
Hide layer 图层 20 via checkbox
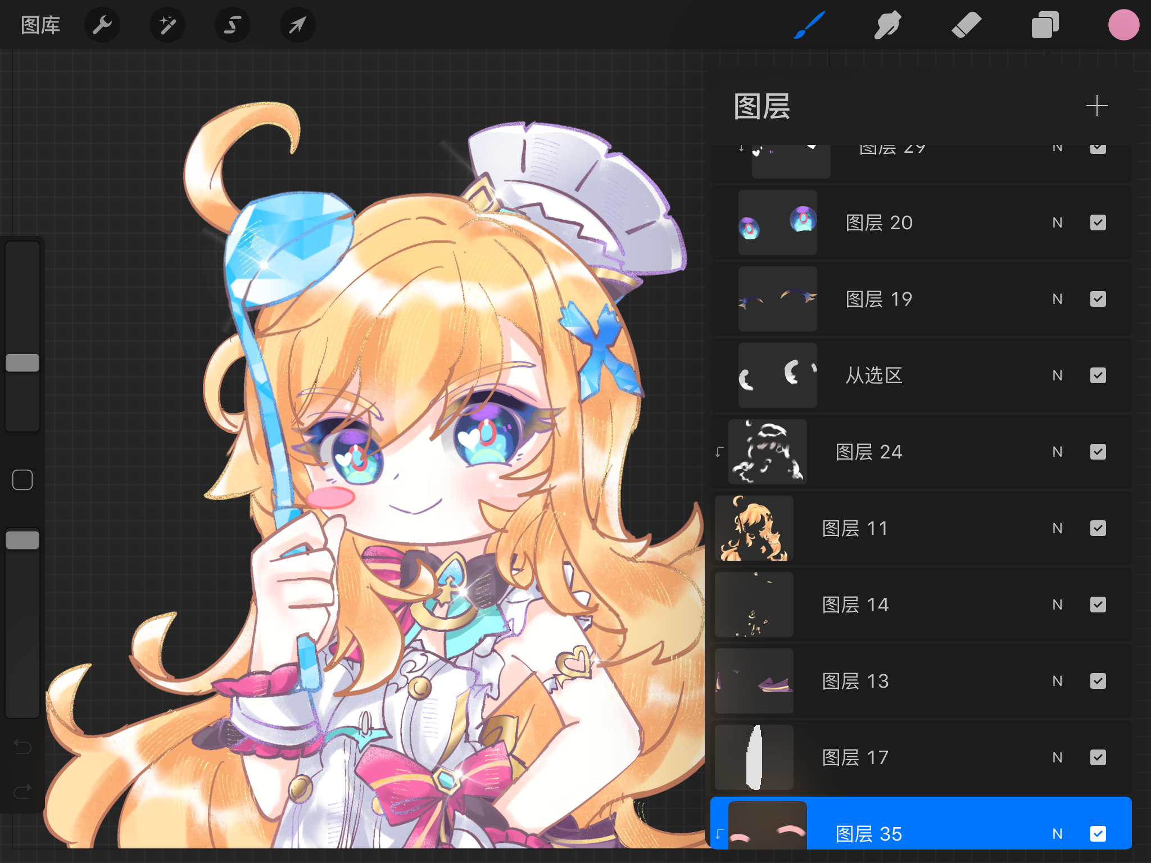coord(1098,222)
